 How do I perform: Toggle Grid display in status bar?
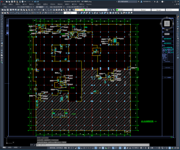point(69,148)
